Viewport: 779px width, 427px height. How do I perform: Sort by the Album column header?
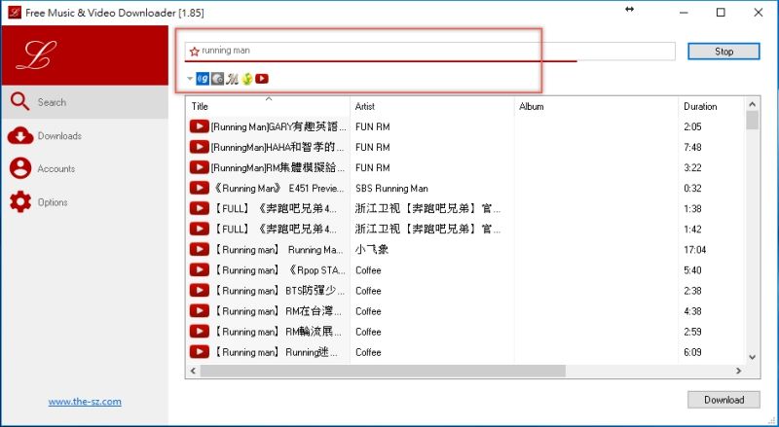(596, 106)
